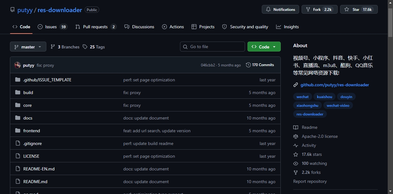Open Security and quality tab
This screenshot has width=393, height=194.
click(x=245, y=27)
